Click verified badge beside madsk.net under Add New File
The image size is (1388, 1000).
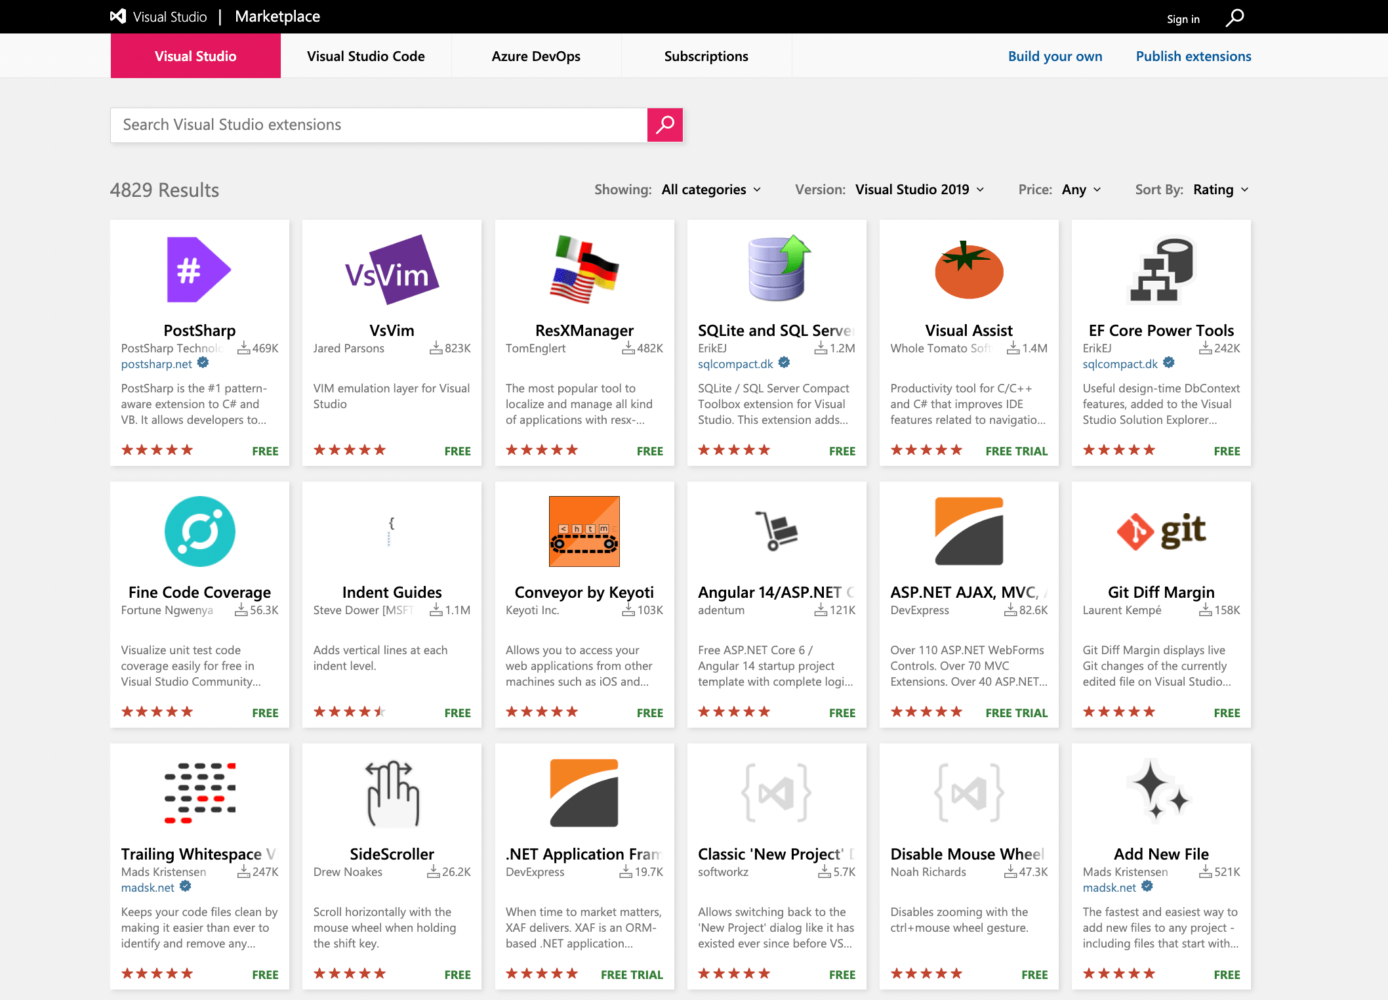[1147, 886]
